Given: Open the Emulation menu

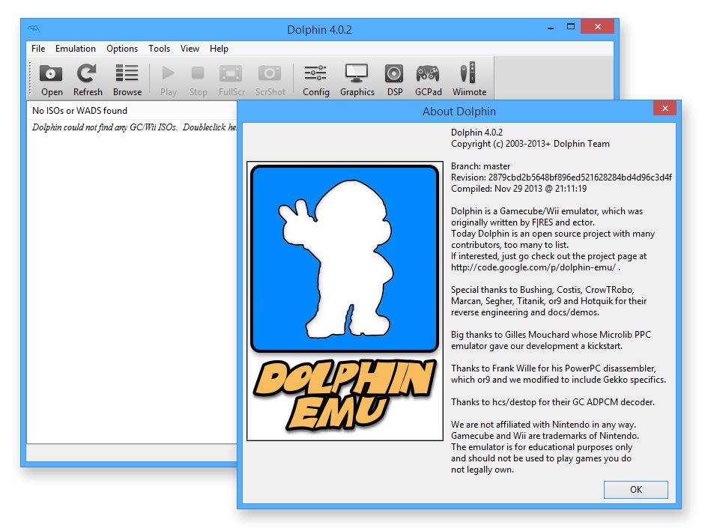Looking at the screenshot, I should point(76,49).
